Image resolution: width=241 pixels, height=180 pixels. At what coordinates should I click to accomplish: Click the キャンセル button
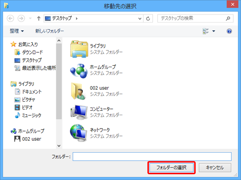pyautogui.click(x=215, y=168)
